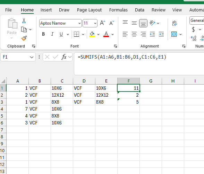Switch to the Insert tab
This screenshot has width=204, height=174.
click(x=46, y=10)
